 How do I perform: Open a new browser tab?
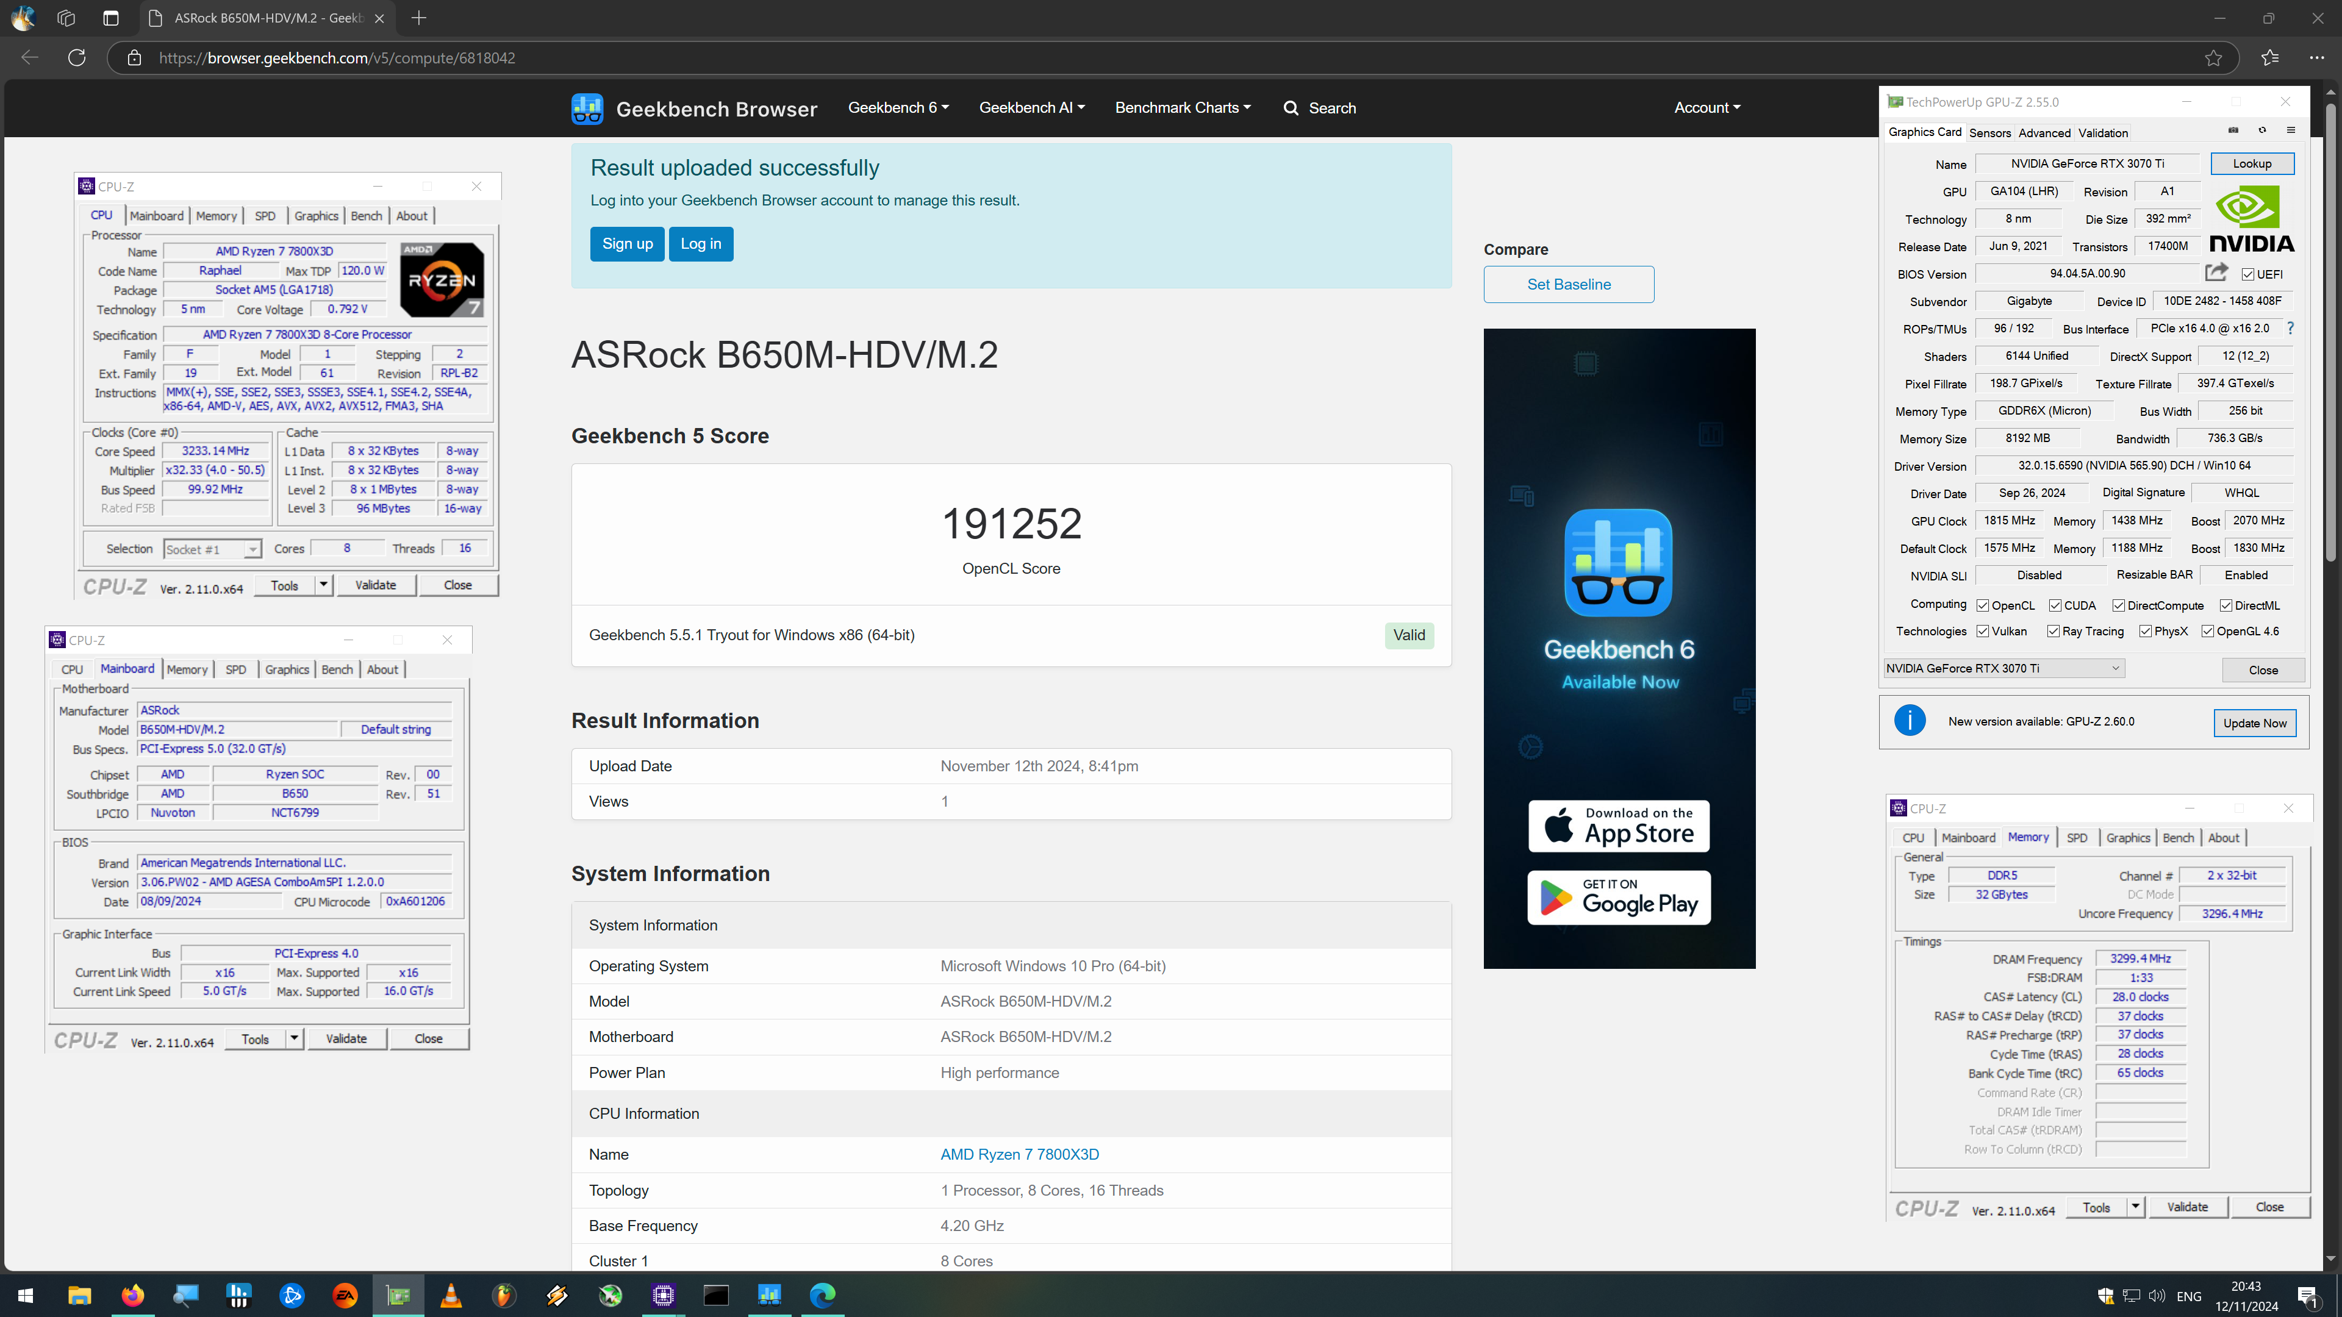click(x=419, y=18)
